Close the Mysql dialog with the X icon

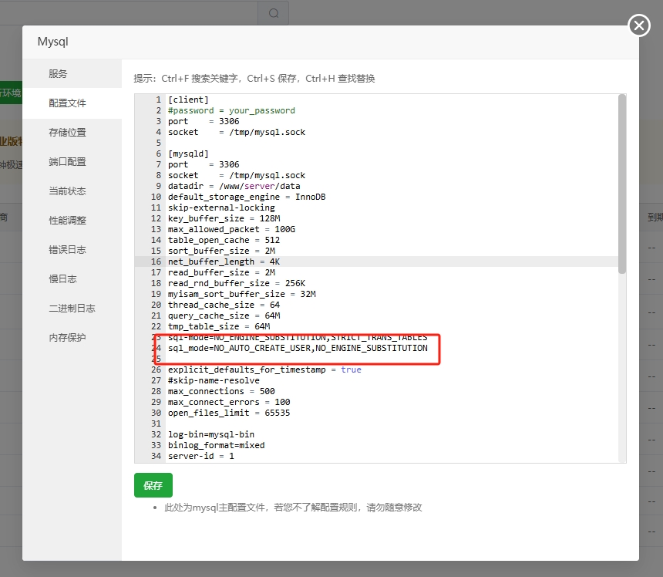[639, 25]
